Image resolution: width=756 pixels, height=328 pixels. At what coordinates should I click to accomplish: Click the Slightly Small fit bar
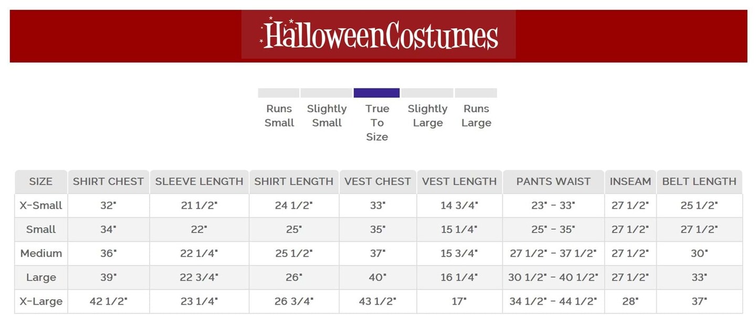coord(326,93)
